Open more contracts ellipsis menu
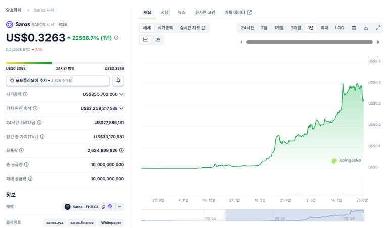This screenshot has height=228, width=389. pyautogui.click(x=120, y=207)
